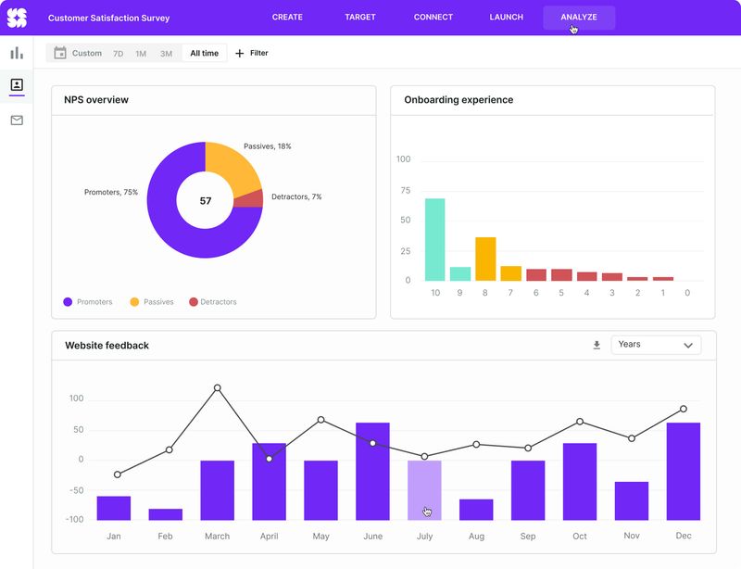
Task: Click the 'Passives, 18%' label
Action: pos(268,146)
